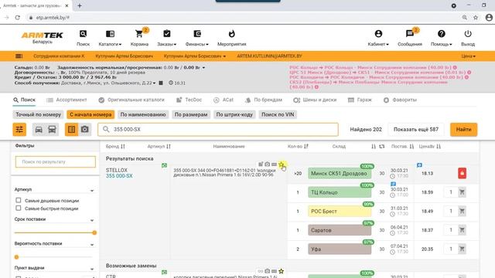Select По штрих-коду search mode

click(234, 114)
